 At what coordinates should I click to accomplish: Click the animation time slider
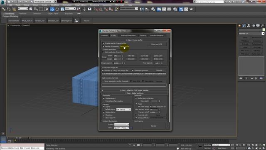[x=18, y=138]
